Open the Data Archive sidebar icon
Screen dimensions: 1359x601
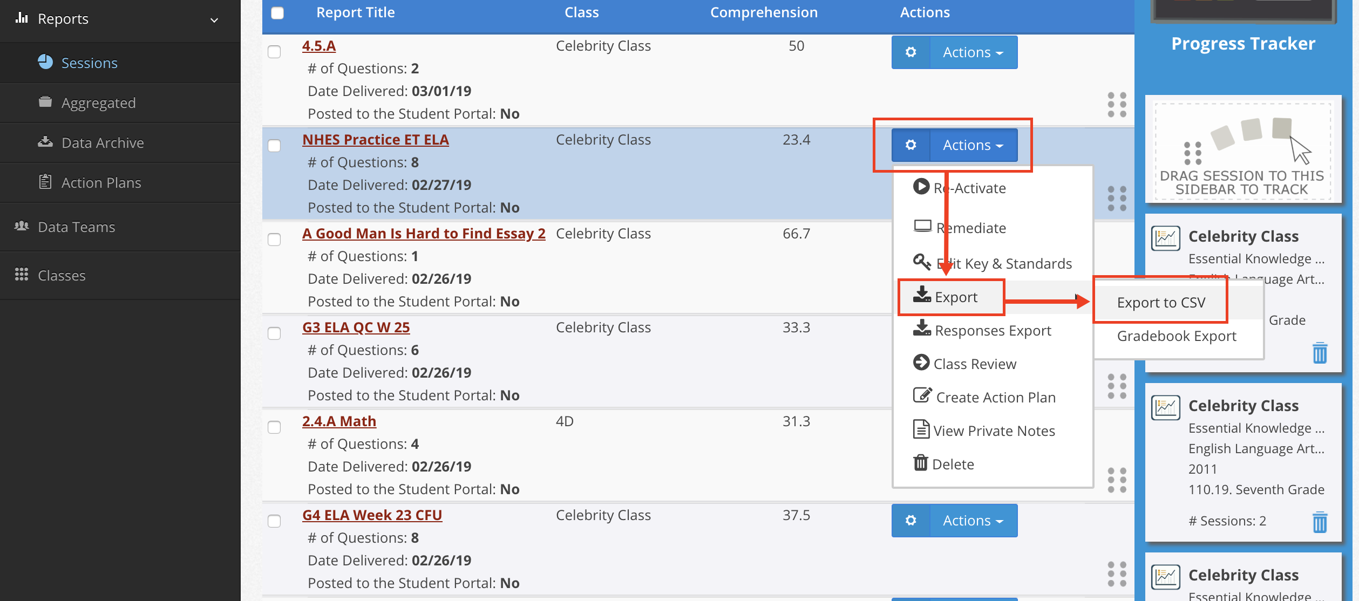45,142
